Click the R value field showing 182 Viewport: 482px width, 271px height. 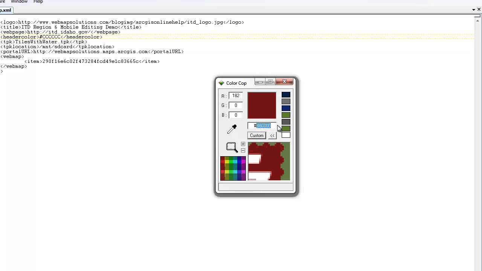(x=236, y=96)
